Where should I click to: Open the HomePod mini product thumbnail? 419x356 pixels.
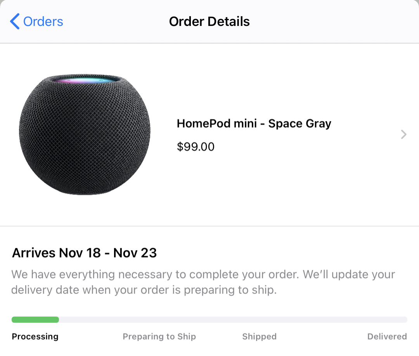(x=85, y=134)
